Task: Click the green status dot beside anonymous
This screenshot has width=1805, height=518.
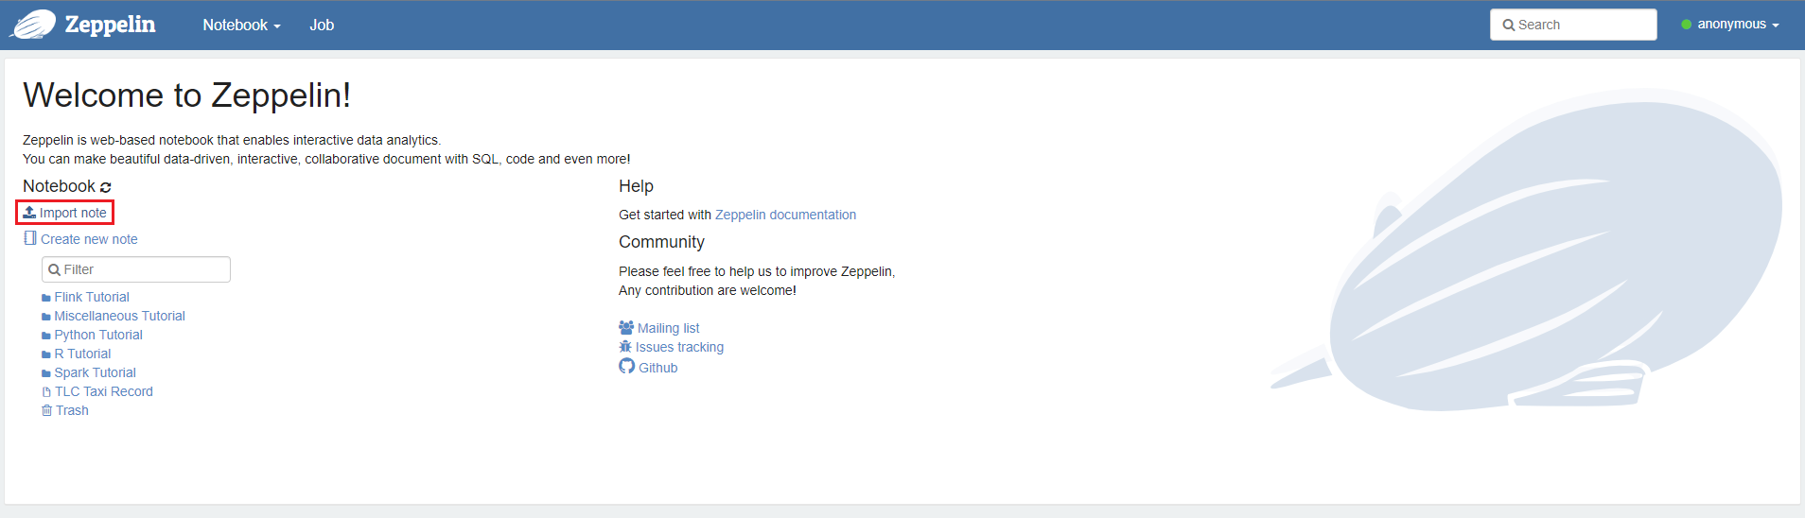Action: pyautogui.click(x=1687, y=25)
